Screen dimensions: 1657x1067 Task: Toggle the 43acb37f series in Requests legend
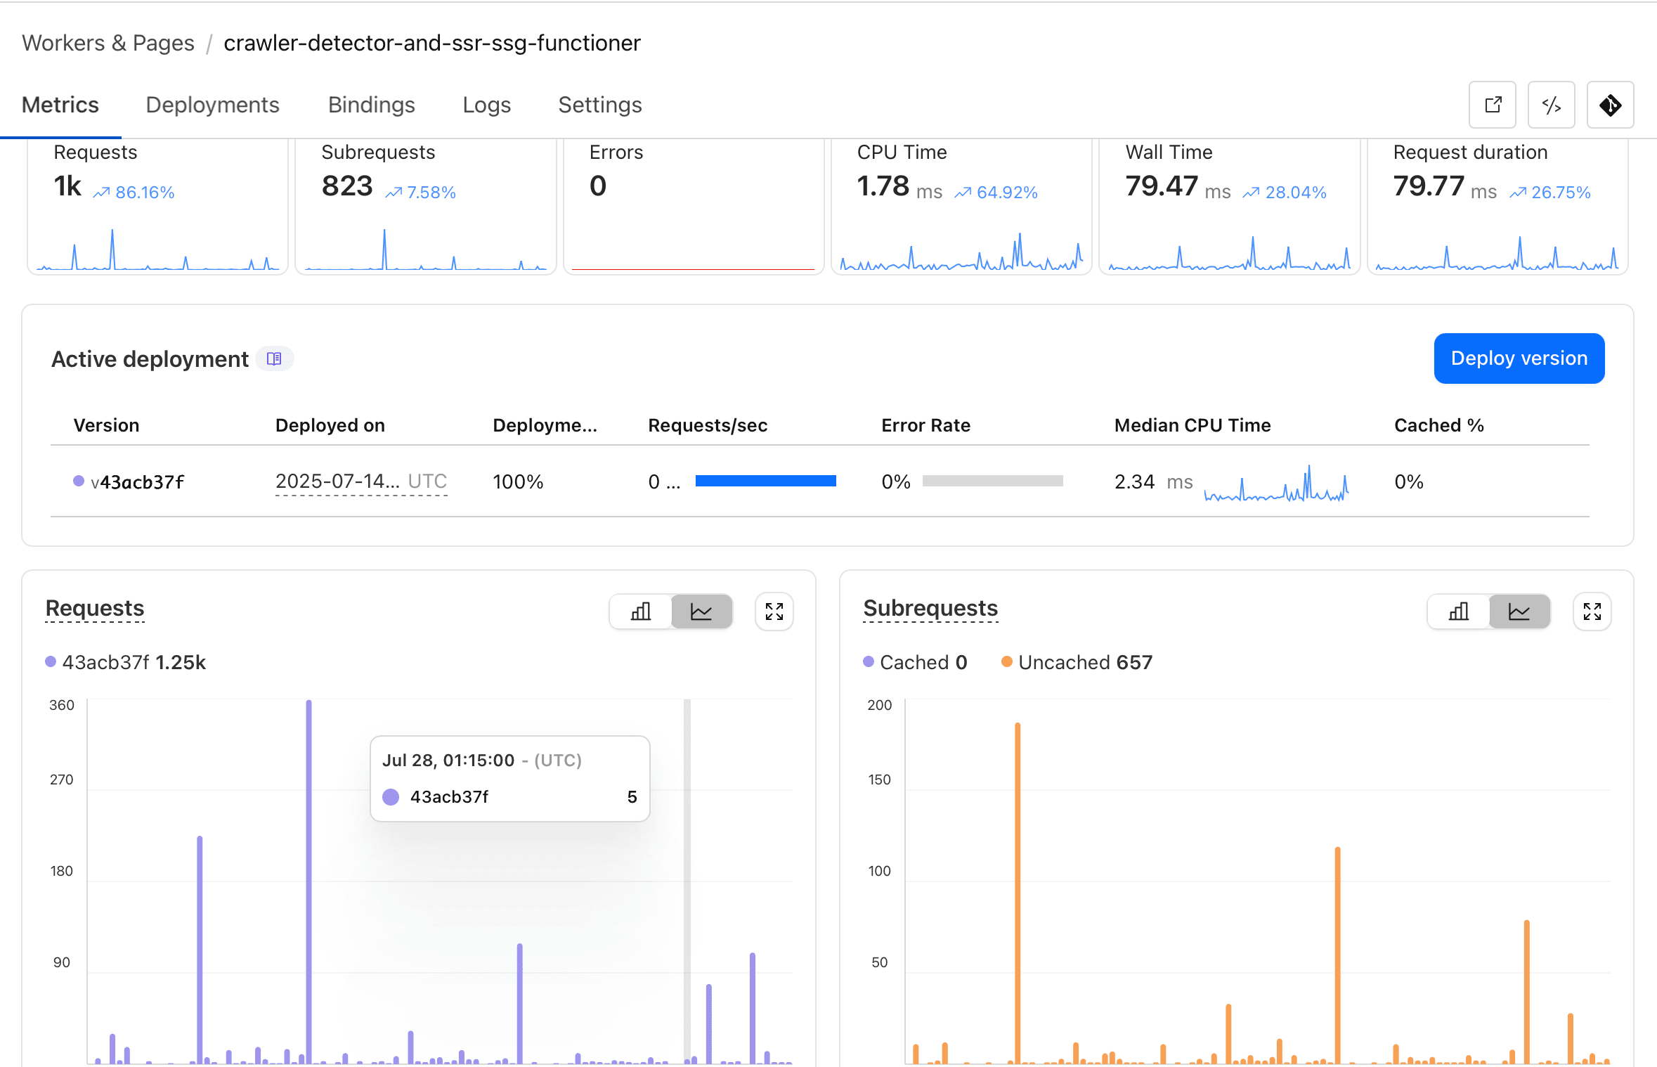125,661
